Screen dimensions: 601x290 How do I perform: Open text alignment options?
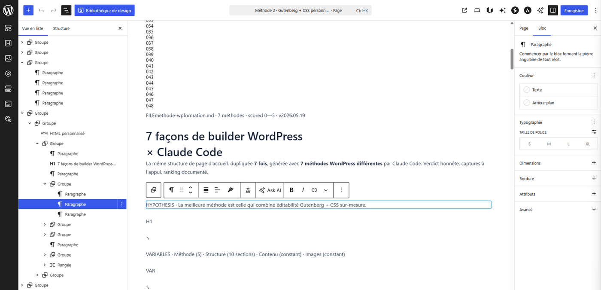[x=217, y=190]
